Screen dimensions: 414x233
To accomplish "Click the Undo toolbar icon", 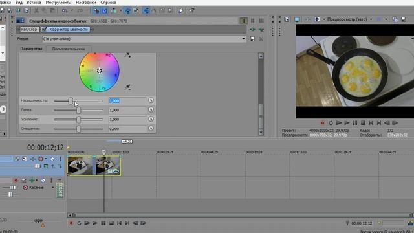I will coord(65,10).
